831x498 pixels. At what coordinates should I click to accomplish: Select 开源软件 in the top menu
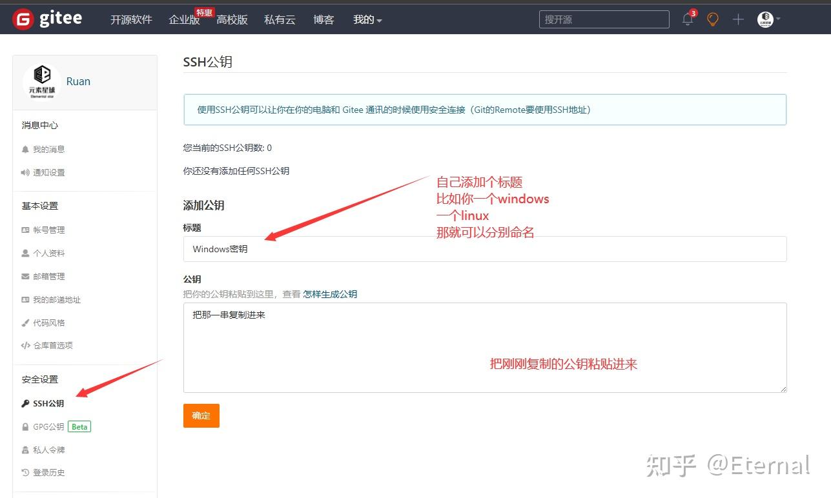131,19
